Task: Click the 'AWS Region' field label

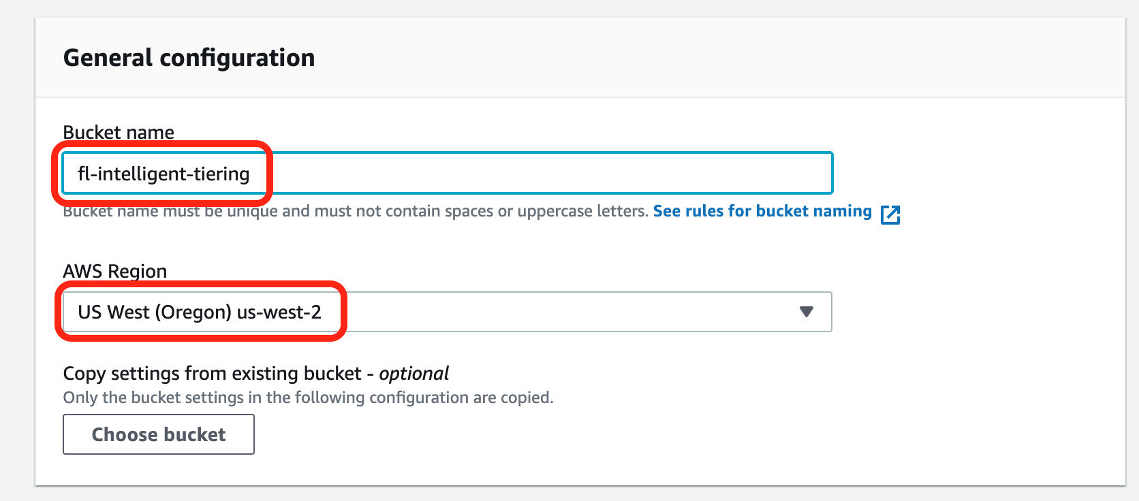Action: (114, 271)
